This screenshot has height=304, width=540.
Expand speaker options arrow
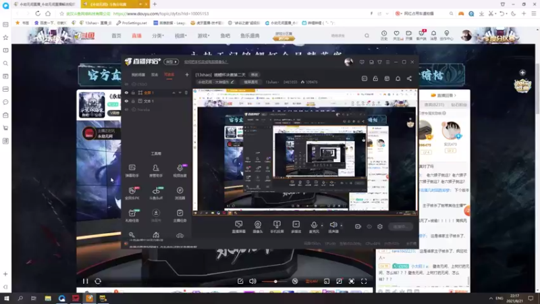coord(342,226)
